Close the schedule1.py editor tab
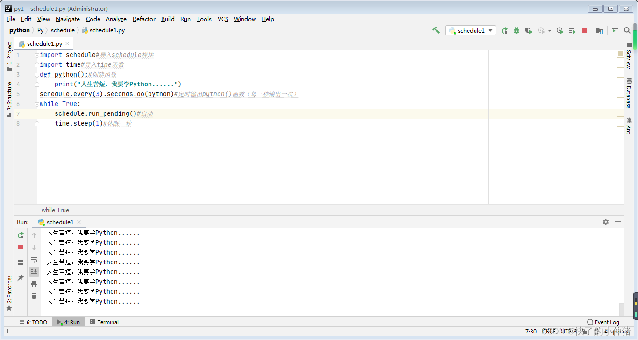Viewport: 638px width, 340px height. click(68, 43)
